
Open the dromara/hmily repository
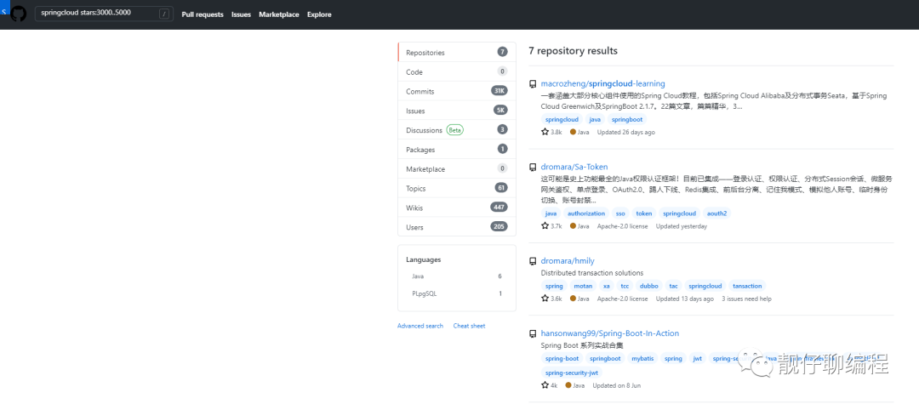(568, 260)
